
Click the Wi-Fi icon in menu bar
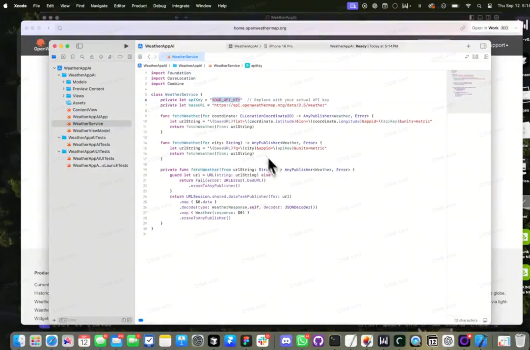(468, 6)
